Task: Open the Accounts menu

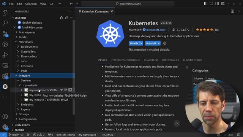Action: coord(5,116)
